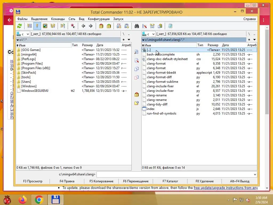Open the right panel history down-arrow at the path bar's right
Screen dimensions: 273x205
(254, 40)
